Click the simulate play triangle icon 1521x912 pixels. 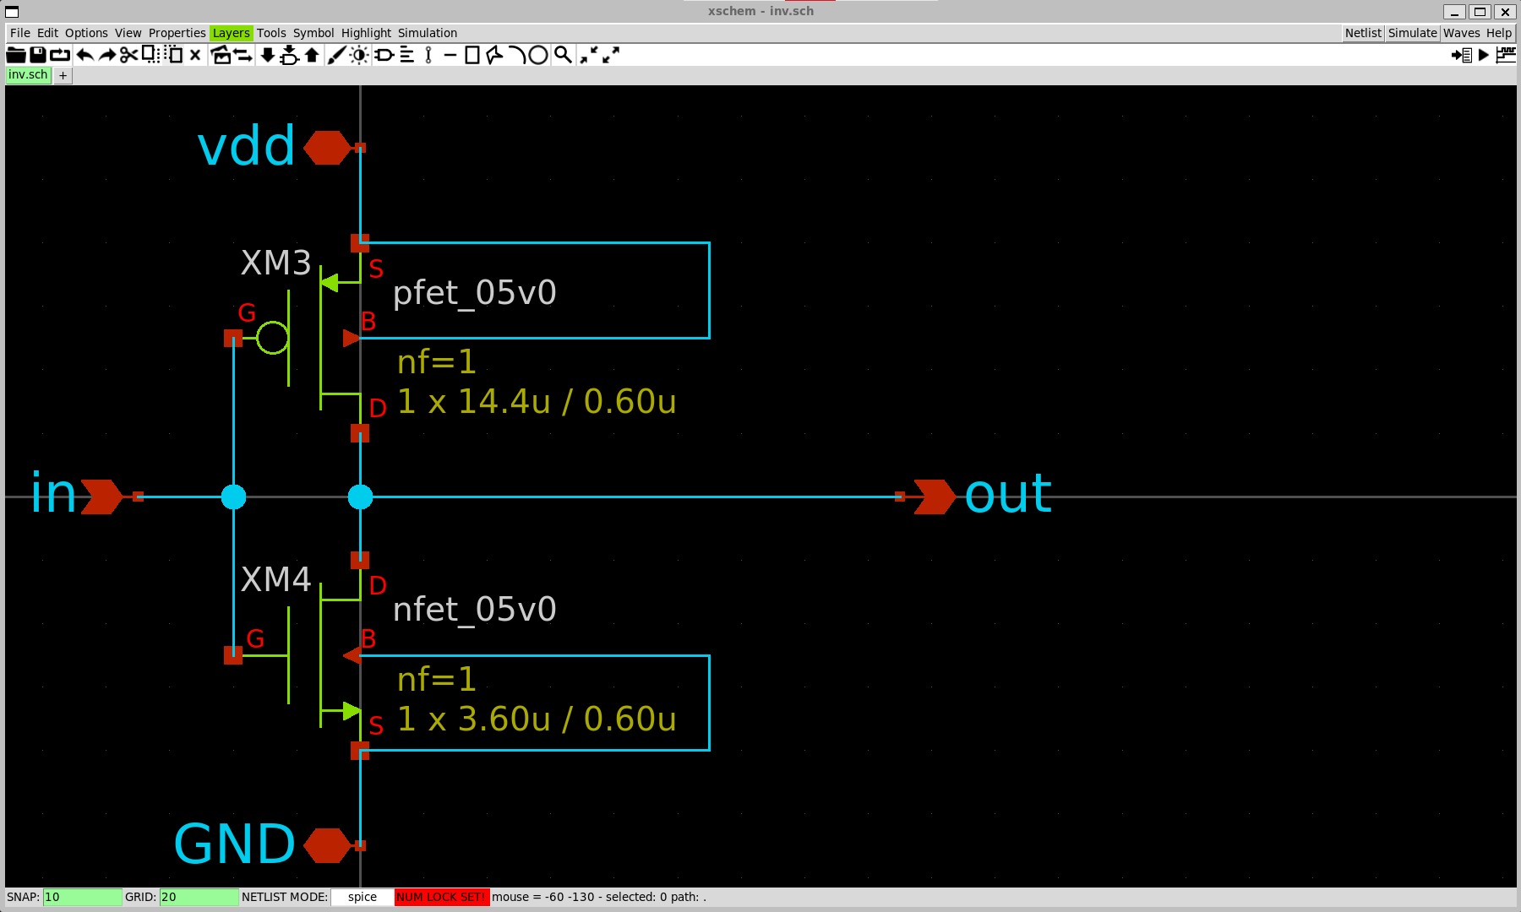pyautogui.click(x=1484, y=55)
